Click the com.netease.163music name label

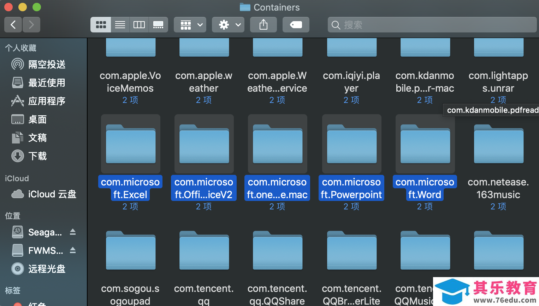point(498,188)
